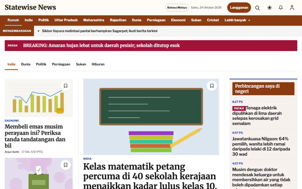Click the 8:27 PG timestamp
The image size is (302, 189).
(238, 102)
